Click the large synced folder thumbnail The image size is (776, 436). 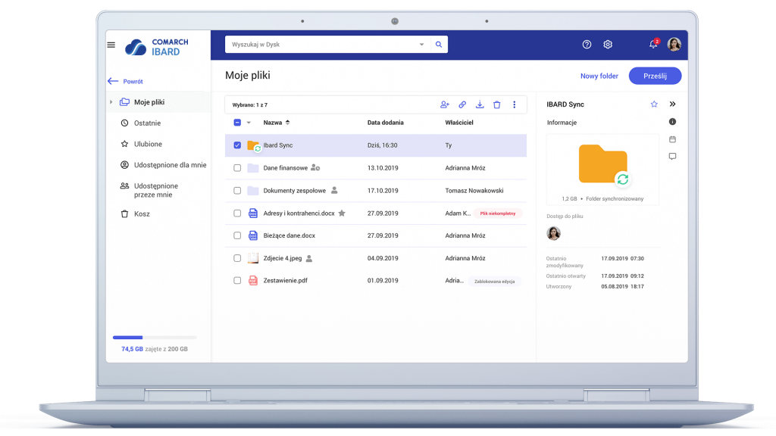point(602,165)
